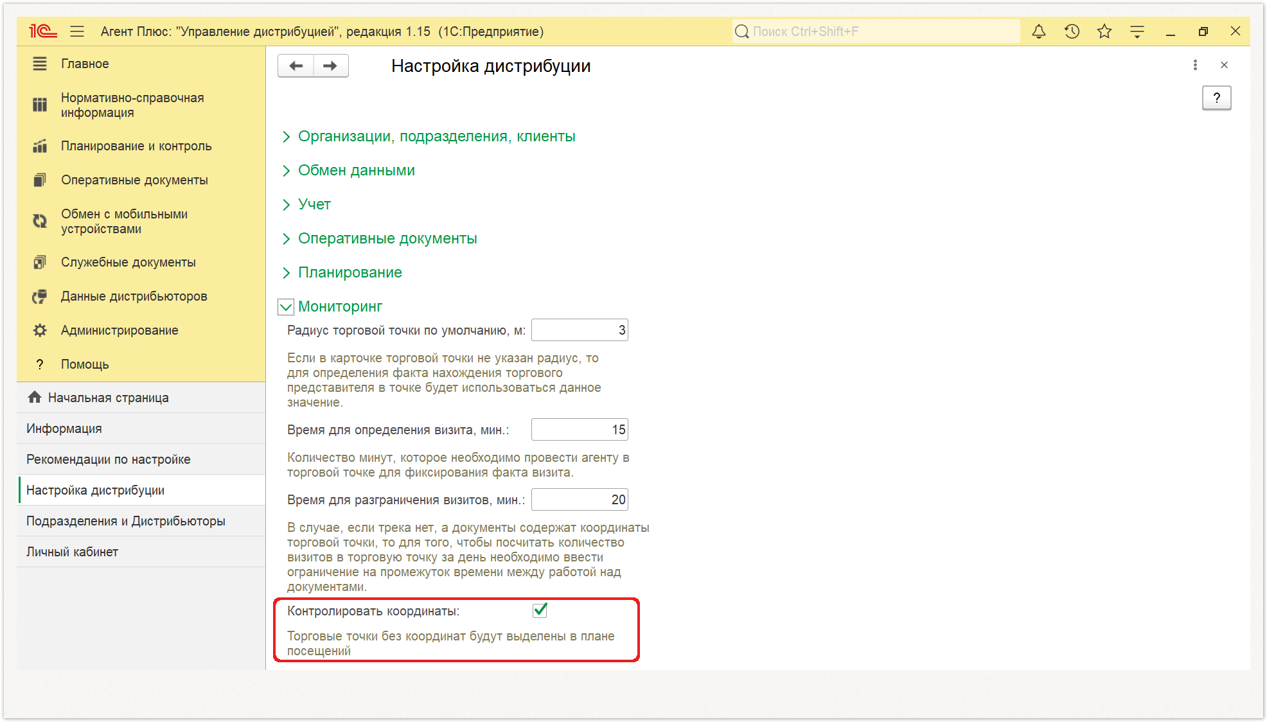Switch to Подразделения и Дистрибьюторы tab
1267x722 pixels.
click(141, 521)
